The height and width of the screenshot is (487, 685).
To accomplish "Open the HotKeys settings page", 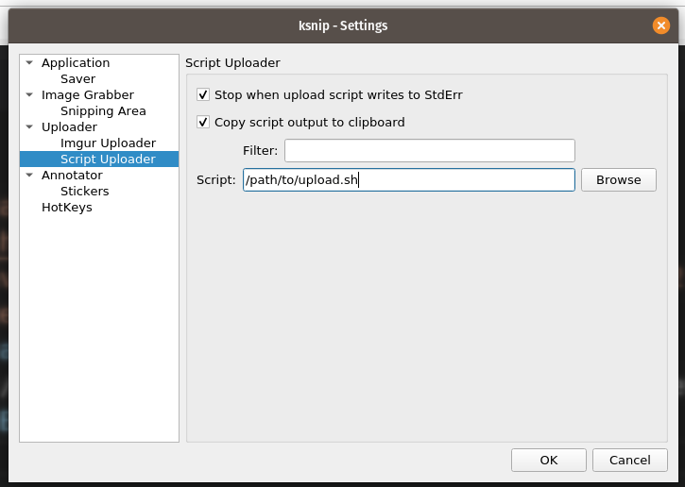I will [67, 208].
